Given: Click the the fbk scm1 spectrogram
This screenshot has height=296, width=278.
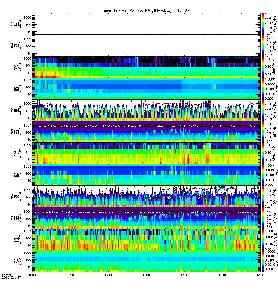Looking at the screenshot, I should tap(146, 261).
